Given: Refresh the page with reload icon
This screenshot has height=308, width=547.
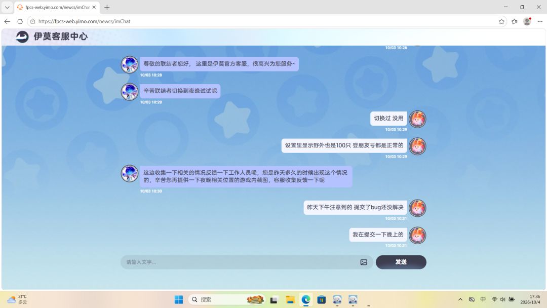Looking at the screenshot, I should 20,21.
